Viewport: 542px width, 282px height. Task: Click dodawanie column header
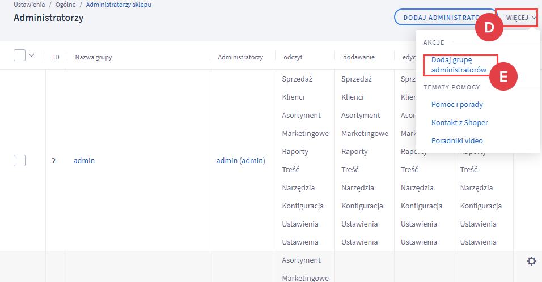359,57
